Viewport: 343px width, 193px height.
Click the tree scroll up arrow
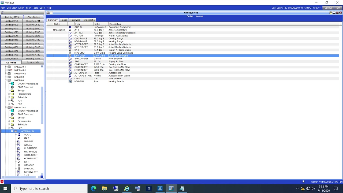[42, 66]
